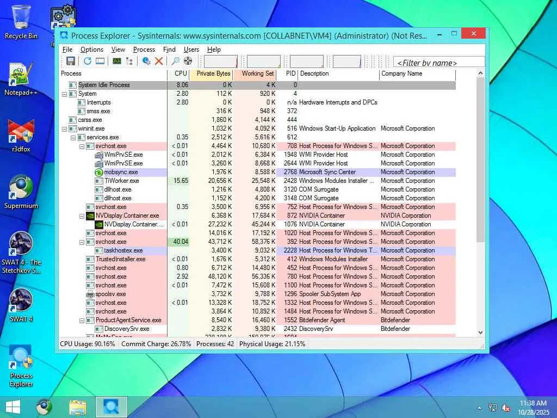Open the View menu
This screenshot has height=418, width=557.
118,50
